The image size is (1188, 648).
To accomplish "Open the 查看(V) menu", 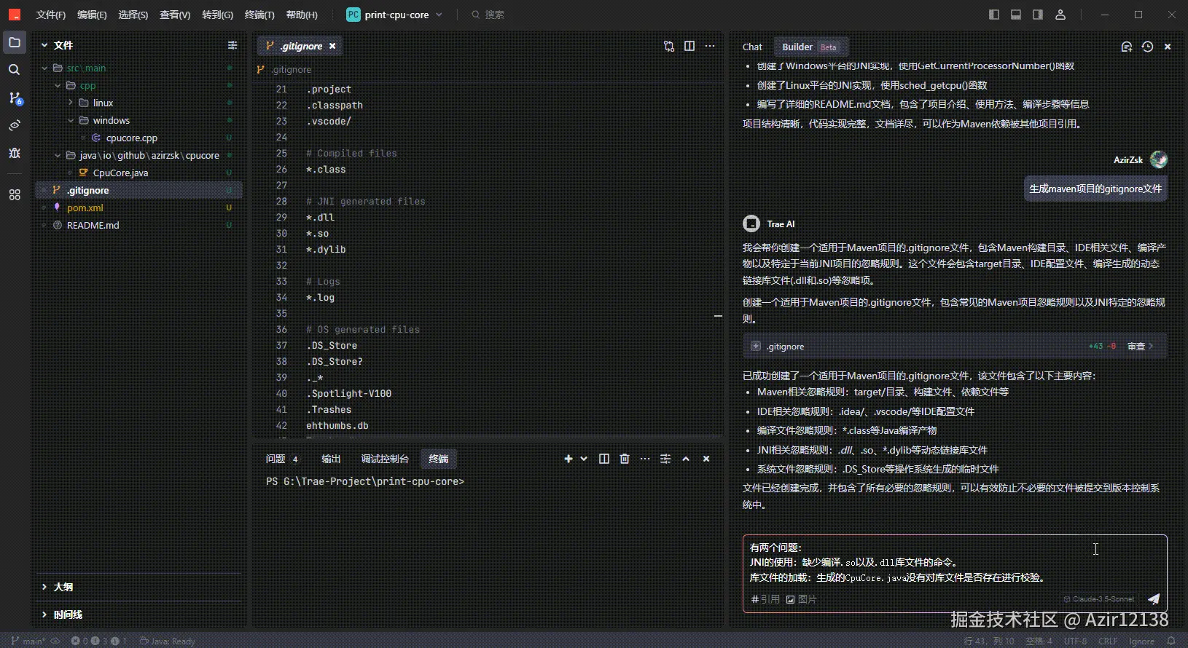I will [175, 15].
